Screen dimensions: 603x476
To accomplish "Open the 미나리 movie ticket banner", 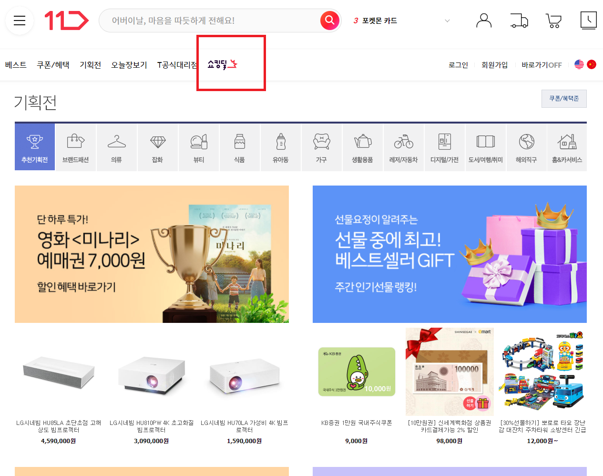I will (x=152, y=254).
